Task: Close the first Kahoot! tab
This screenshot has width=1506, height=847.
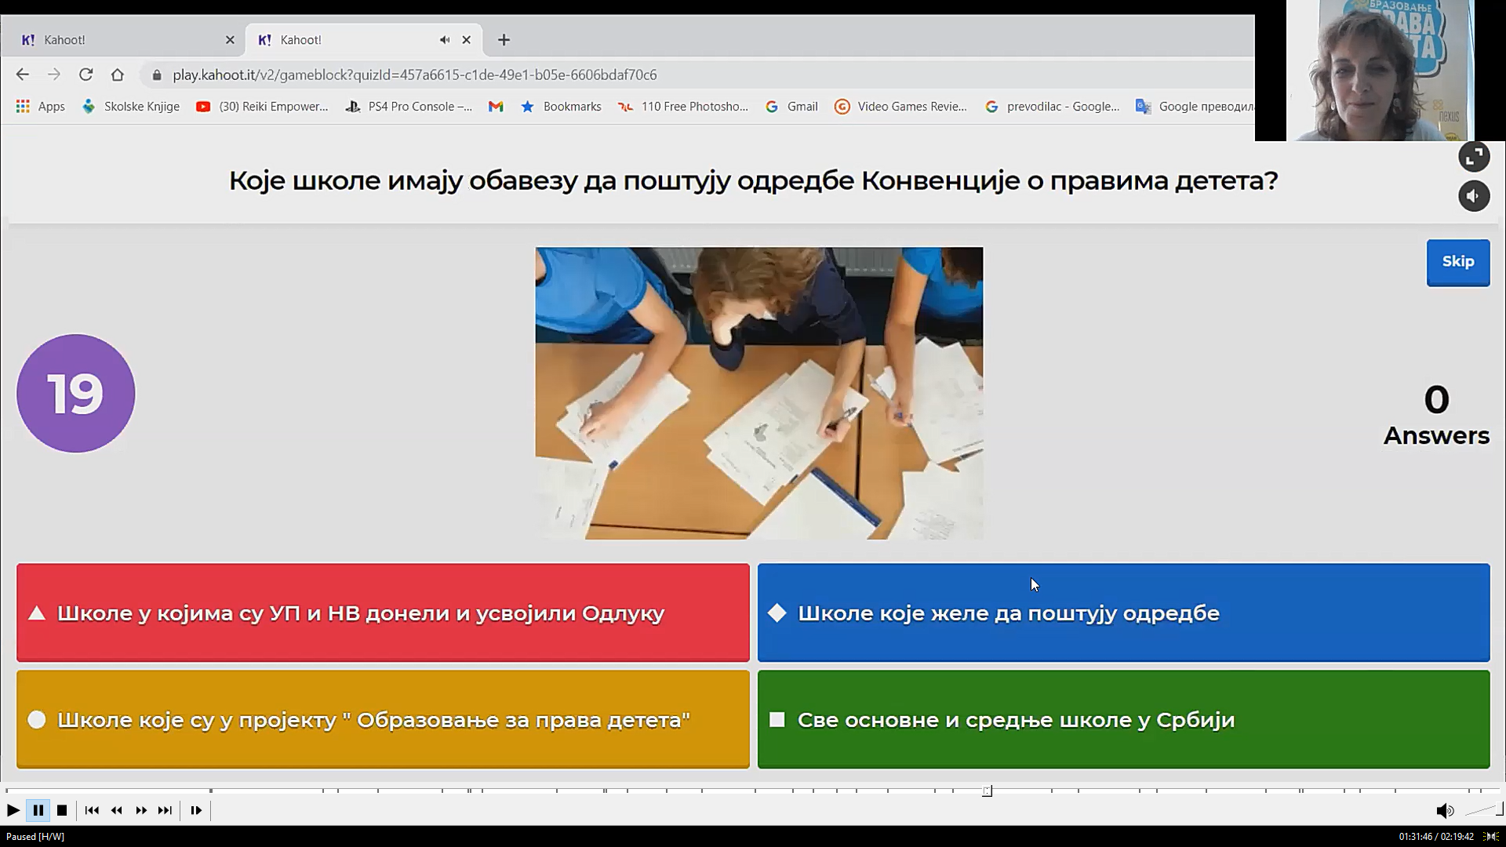Action: 230,40
